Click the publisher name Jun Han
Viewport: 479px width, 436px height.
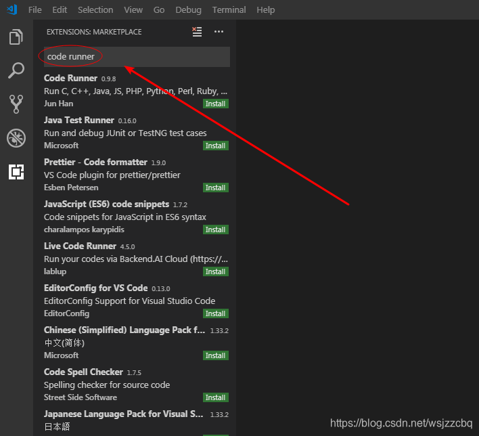58,104
